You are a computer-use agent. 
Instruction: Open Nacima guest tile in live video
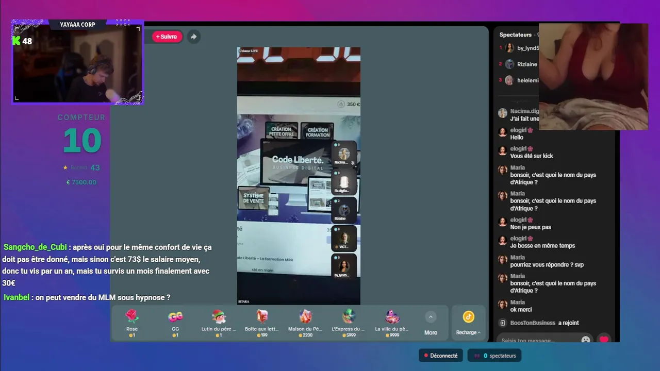pyautogui.click(x=343, y=154)
